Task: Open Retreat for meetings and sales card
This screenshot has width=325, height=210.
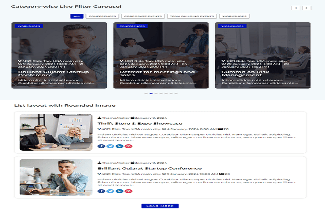Action: point(157,73)
